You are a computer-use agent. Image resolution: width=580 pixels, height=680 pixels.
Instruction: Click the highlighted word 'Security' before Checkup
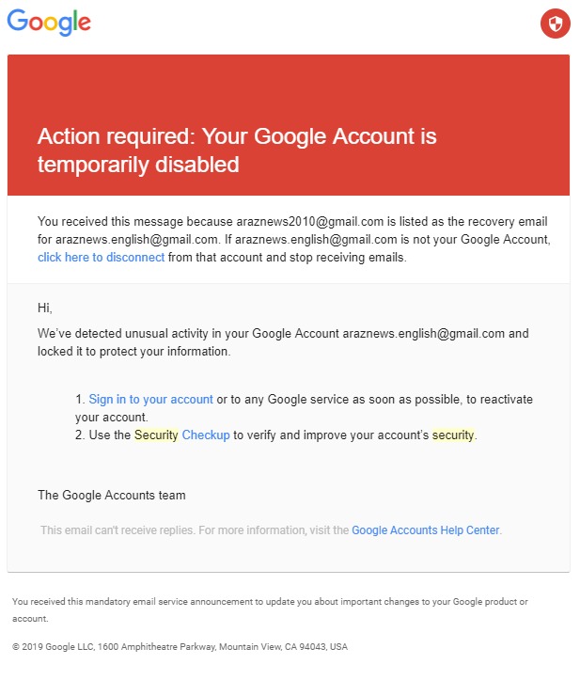click(156, 435)
